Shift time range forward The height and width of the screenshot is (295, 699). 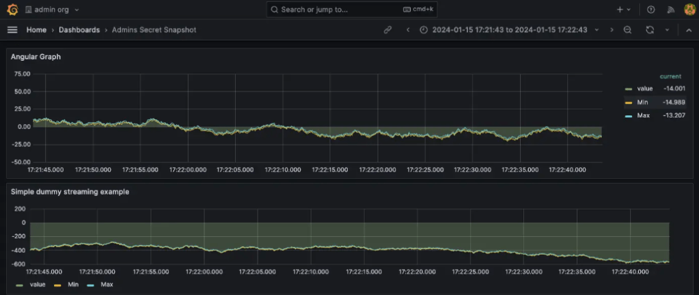(612, 30)
